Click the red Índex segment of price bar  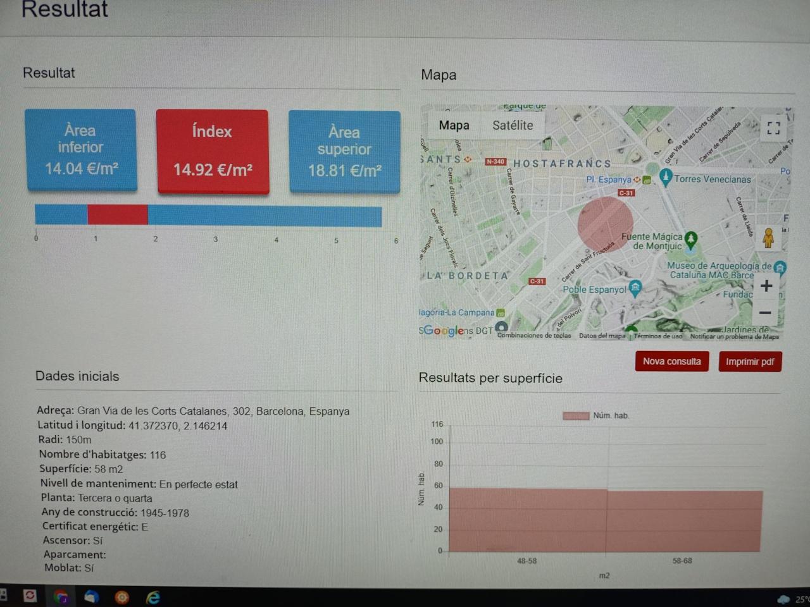pyautogui.click(x=118, y=215)
